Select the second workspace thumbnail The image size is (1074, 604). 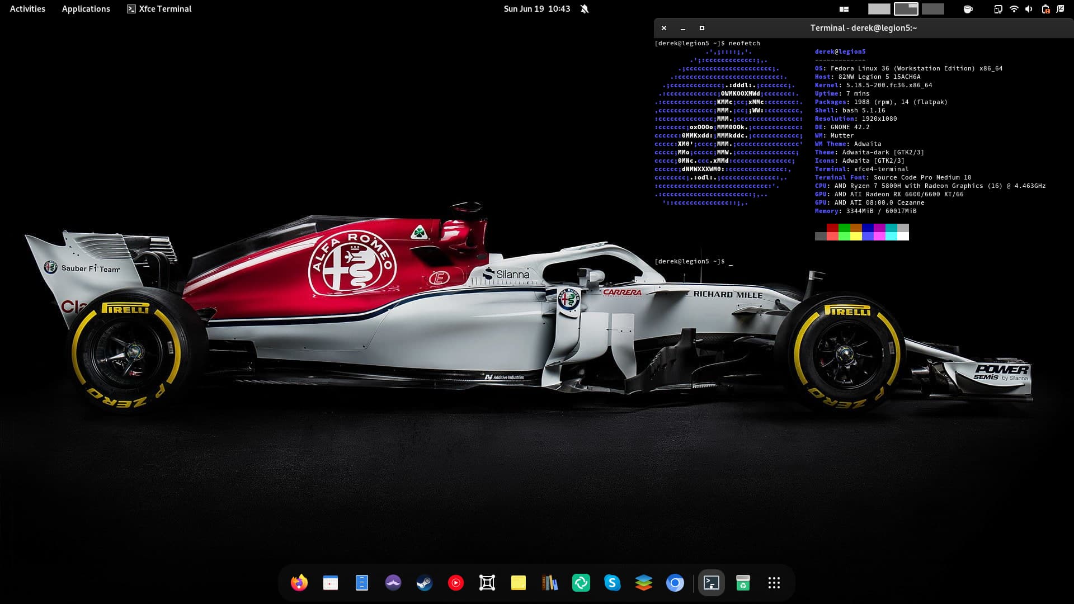point(906,9)
